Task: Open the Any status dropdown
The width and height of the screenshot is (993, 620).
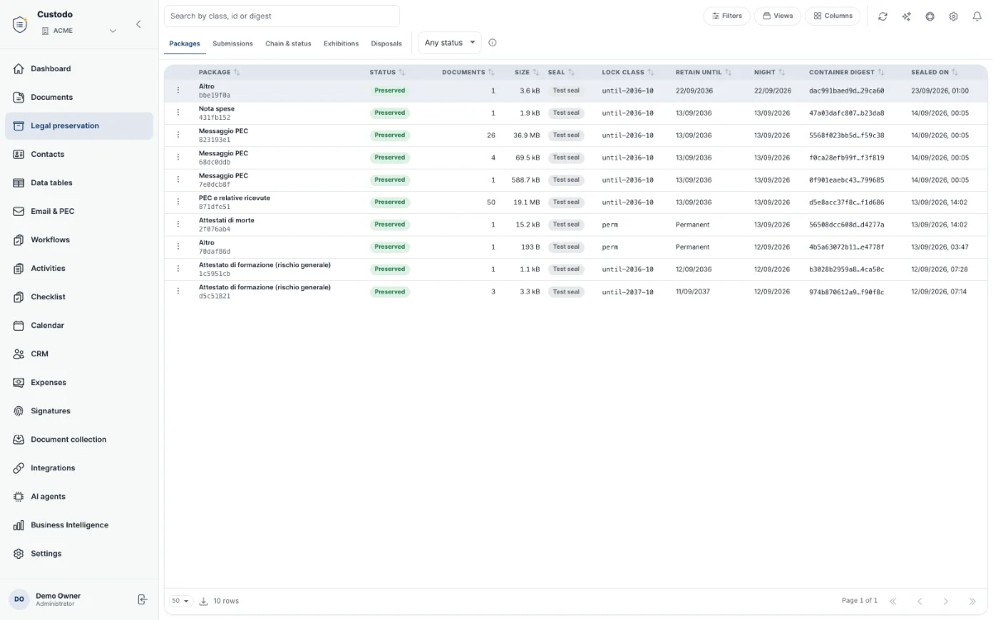Action: [449, 43]
